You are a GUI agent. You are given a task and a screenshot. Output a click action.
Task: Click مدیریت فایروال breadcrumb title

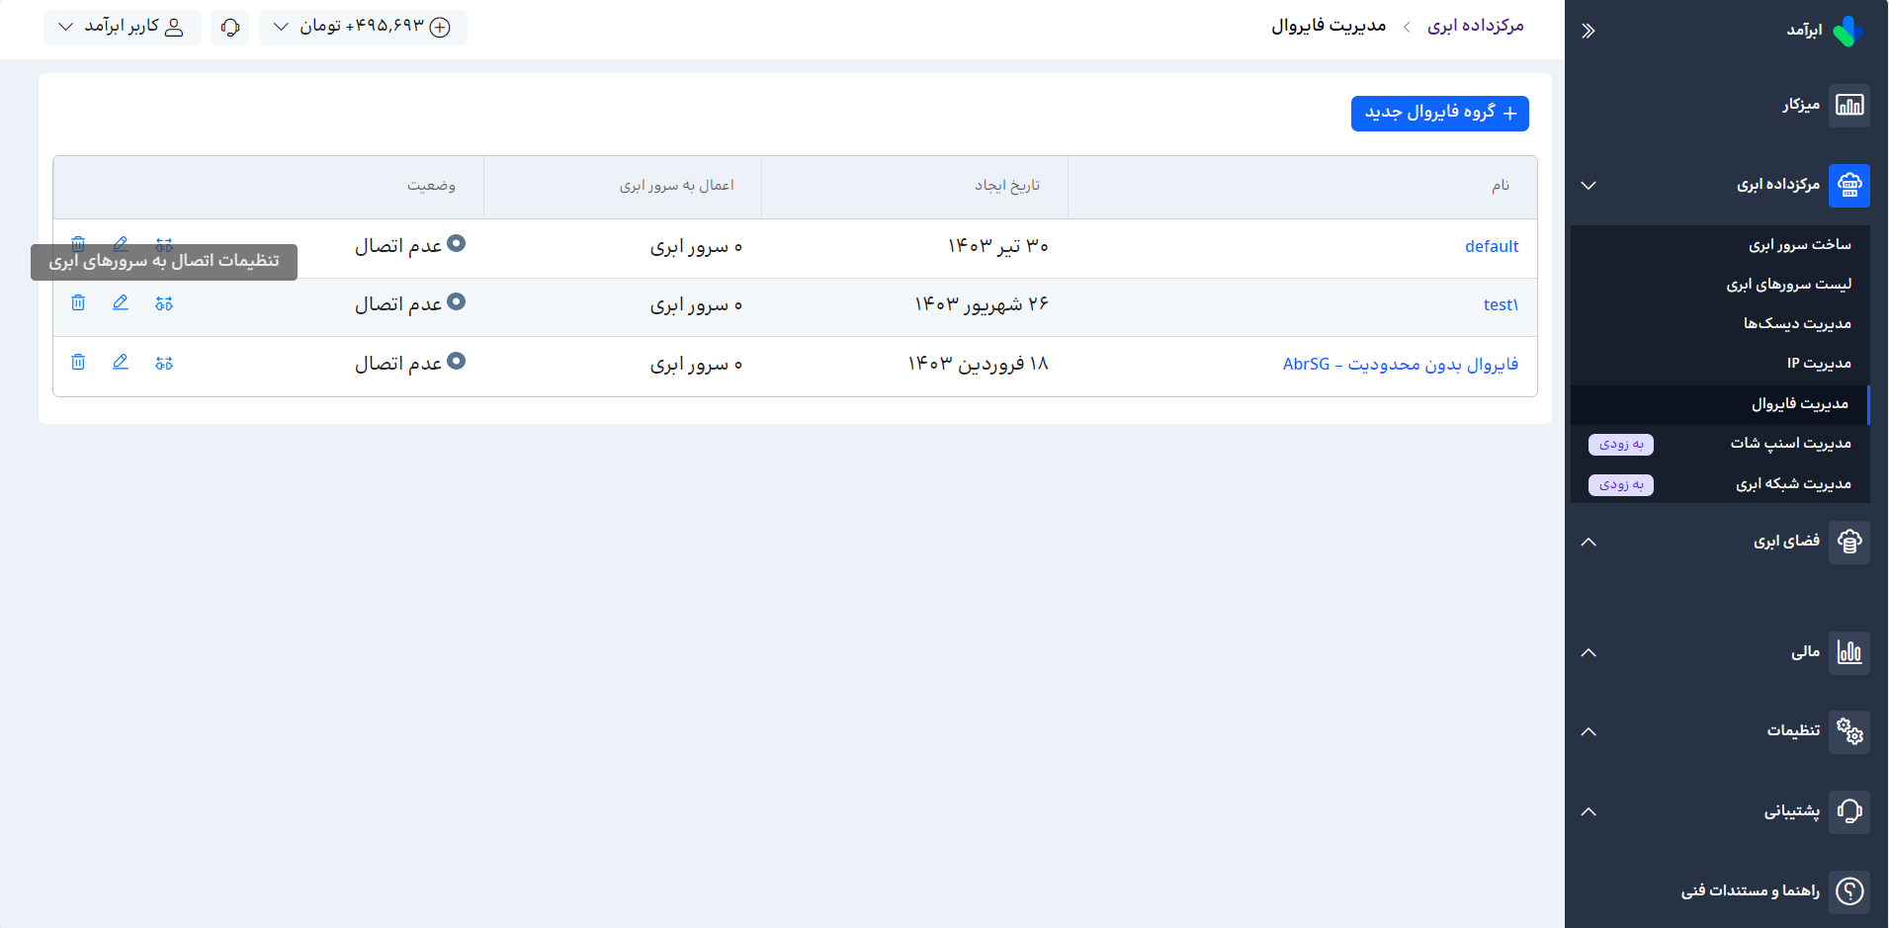tap(1329, 27)
